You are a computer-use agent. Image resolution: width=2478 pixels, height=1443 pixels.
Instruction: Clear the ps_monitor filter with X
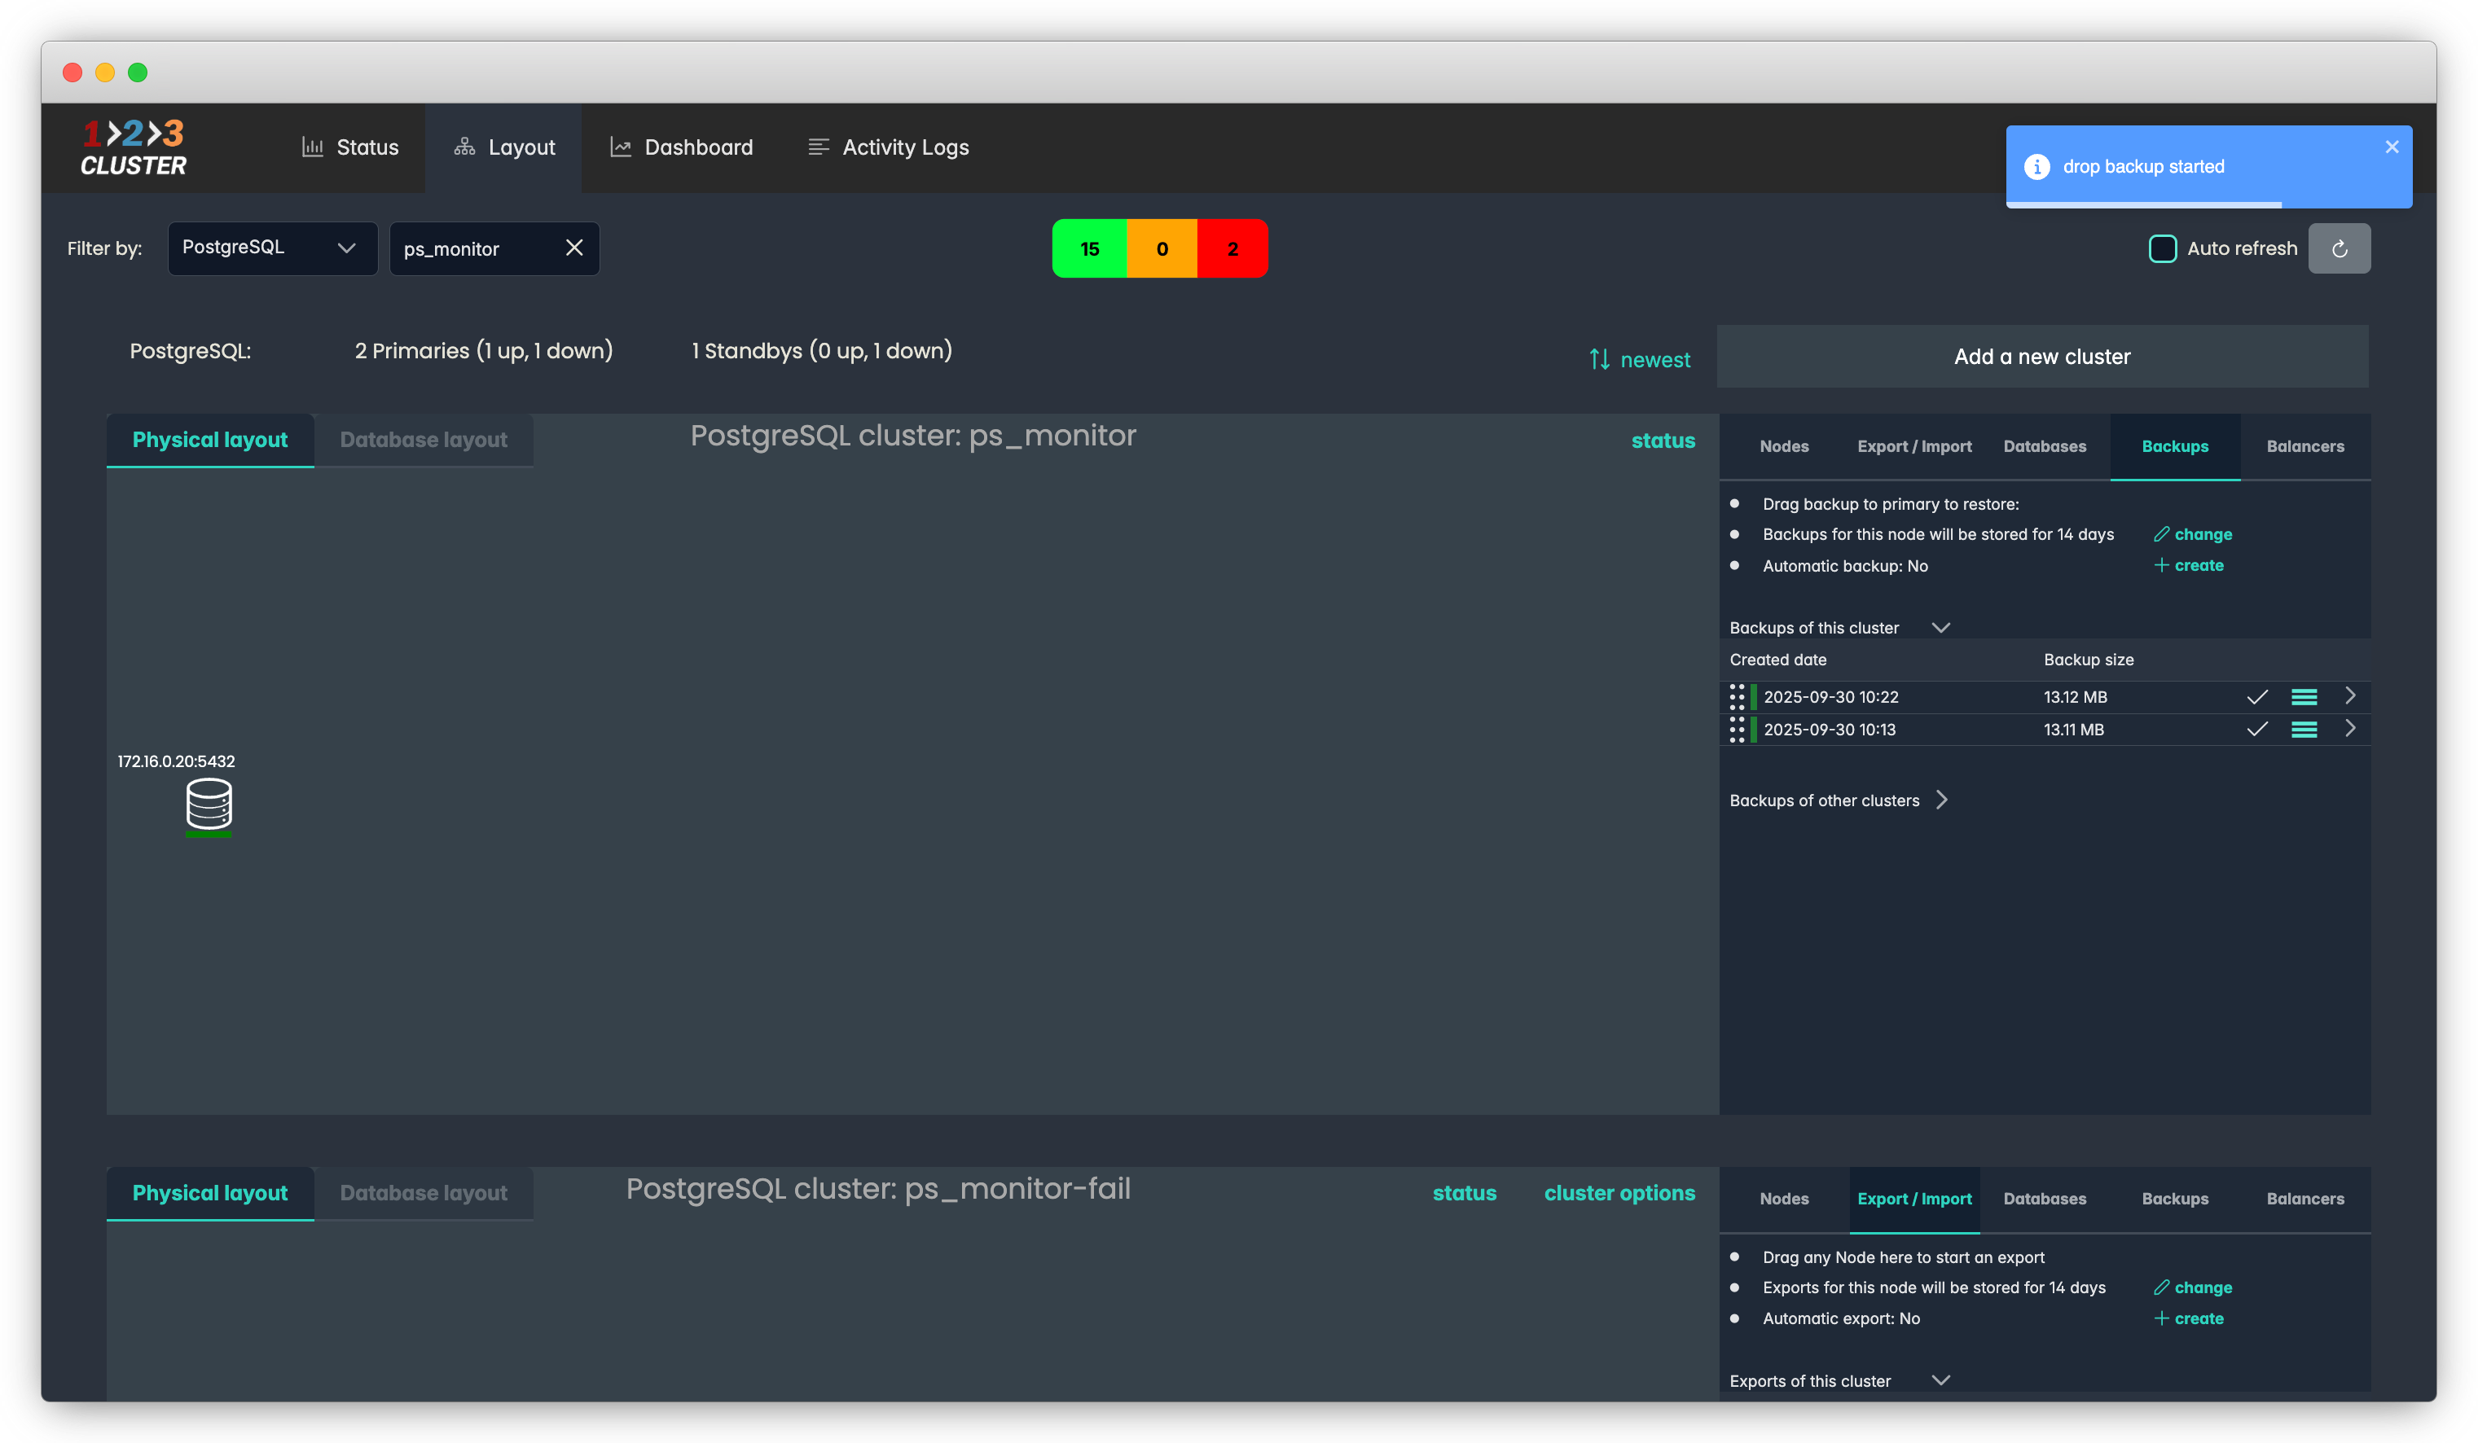pos(574,248)
